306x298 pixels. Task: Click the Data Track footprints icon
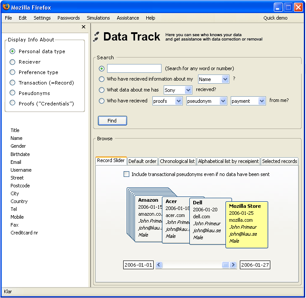96,37
